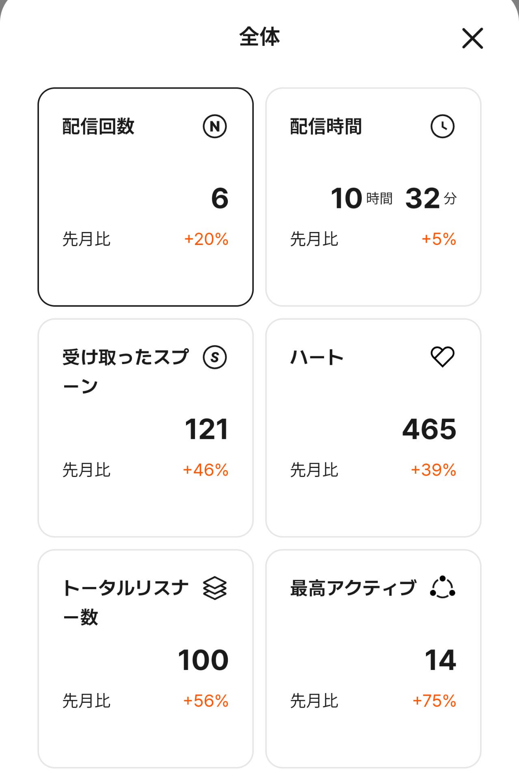Tap the 最高アクティブ circular dots icon
This screenshot has height=780, width=519.
(x=442, y=587)
